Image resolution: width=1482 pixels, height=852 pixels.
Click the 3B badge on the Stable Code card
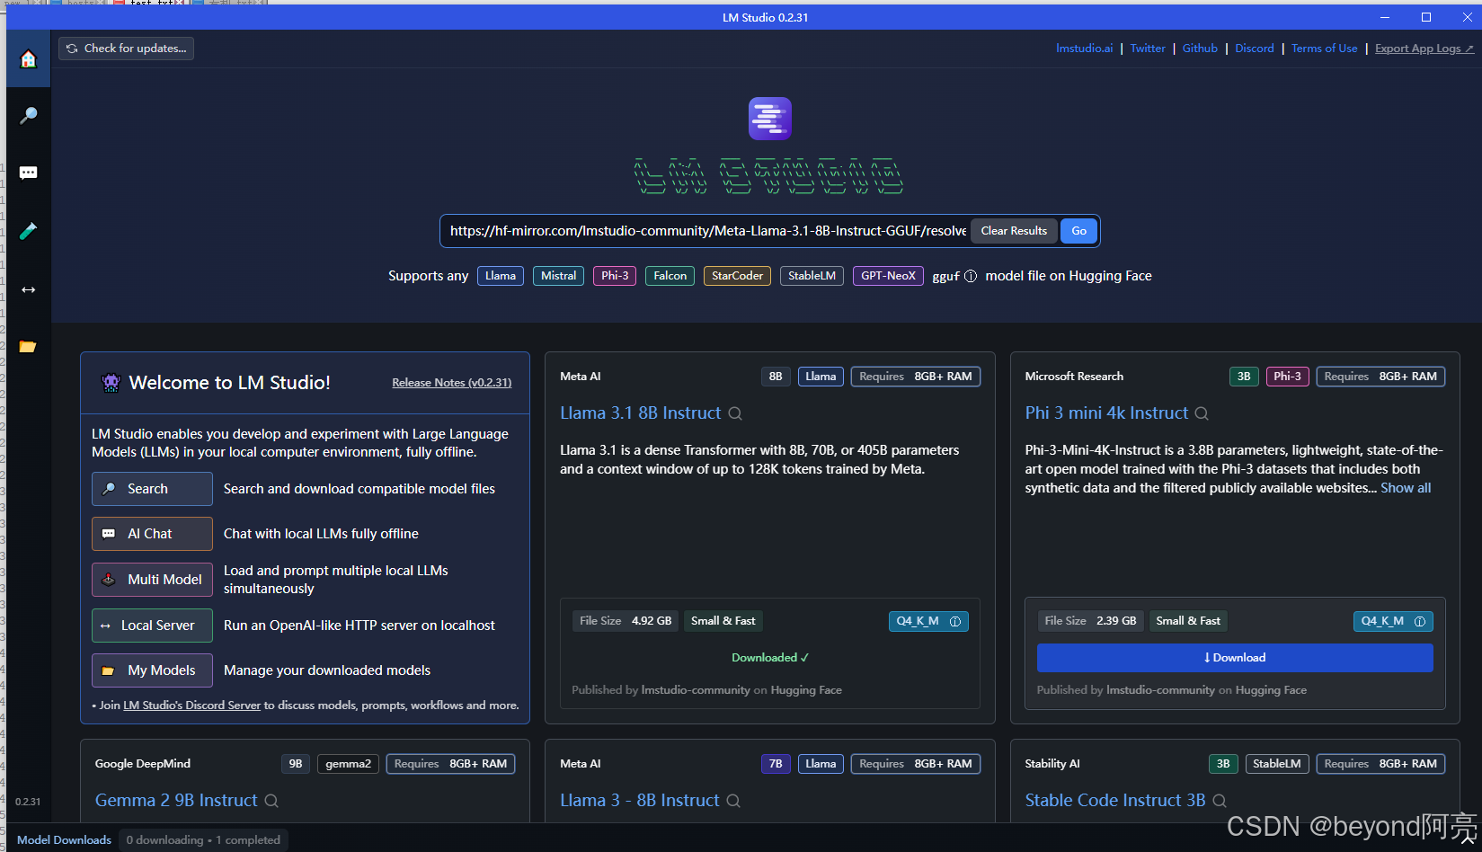1223,764
